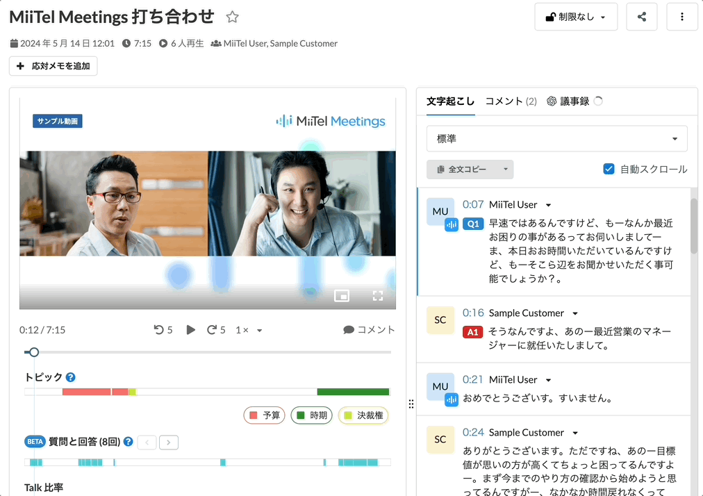Open the 標準 display mode dropdown
This screenshot has height=496, width=703.
[x=556, y=138]
